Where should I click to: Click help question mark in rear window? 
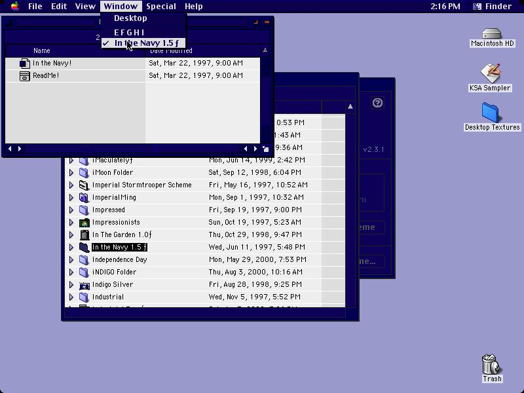pyautogui.click(x=377, y=103)
